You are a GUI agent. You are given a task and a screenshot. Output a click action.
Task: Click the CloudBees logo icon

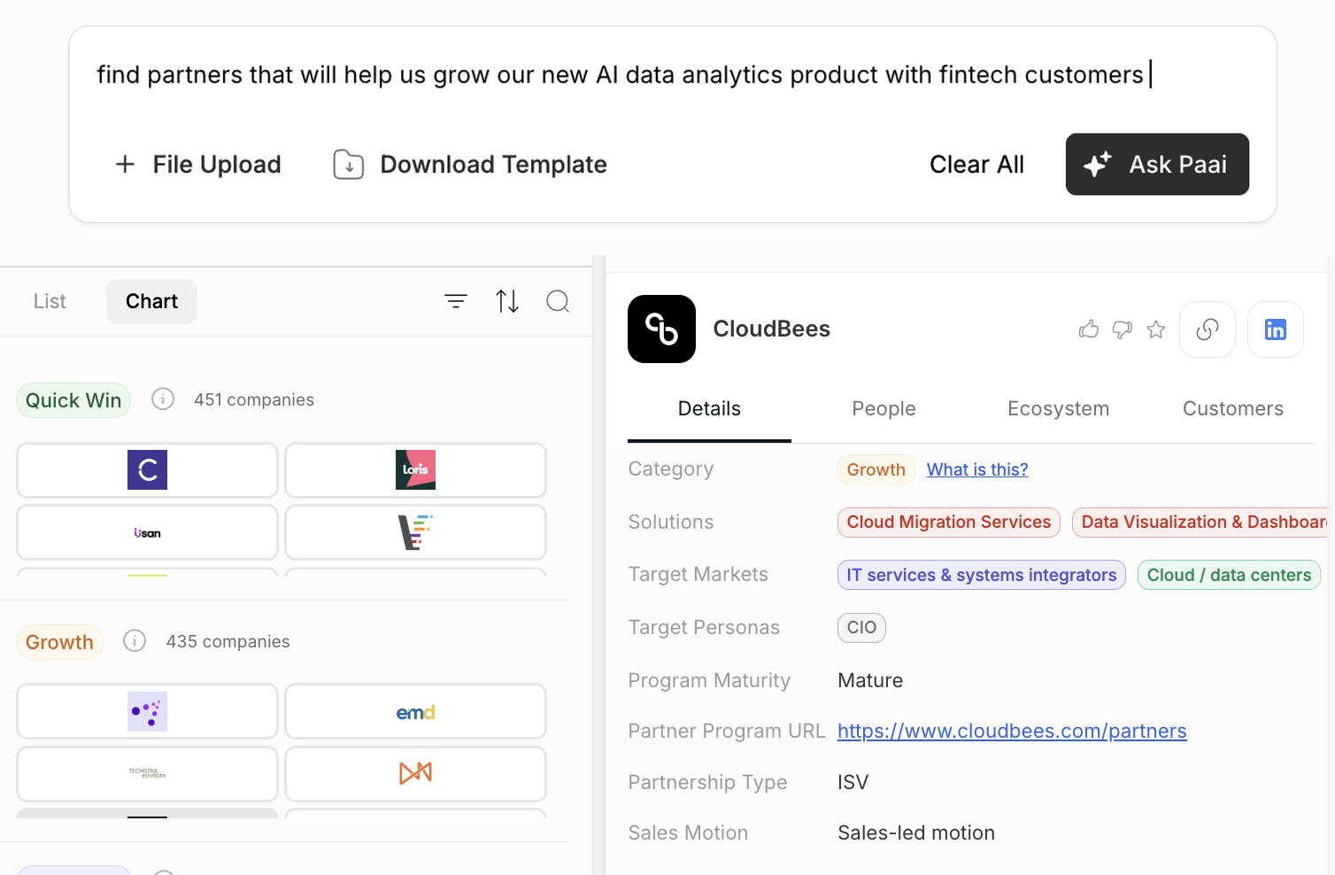(x=661, y=329)
